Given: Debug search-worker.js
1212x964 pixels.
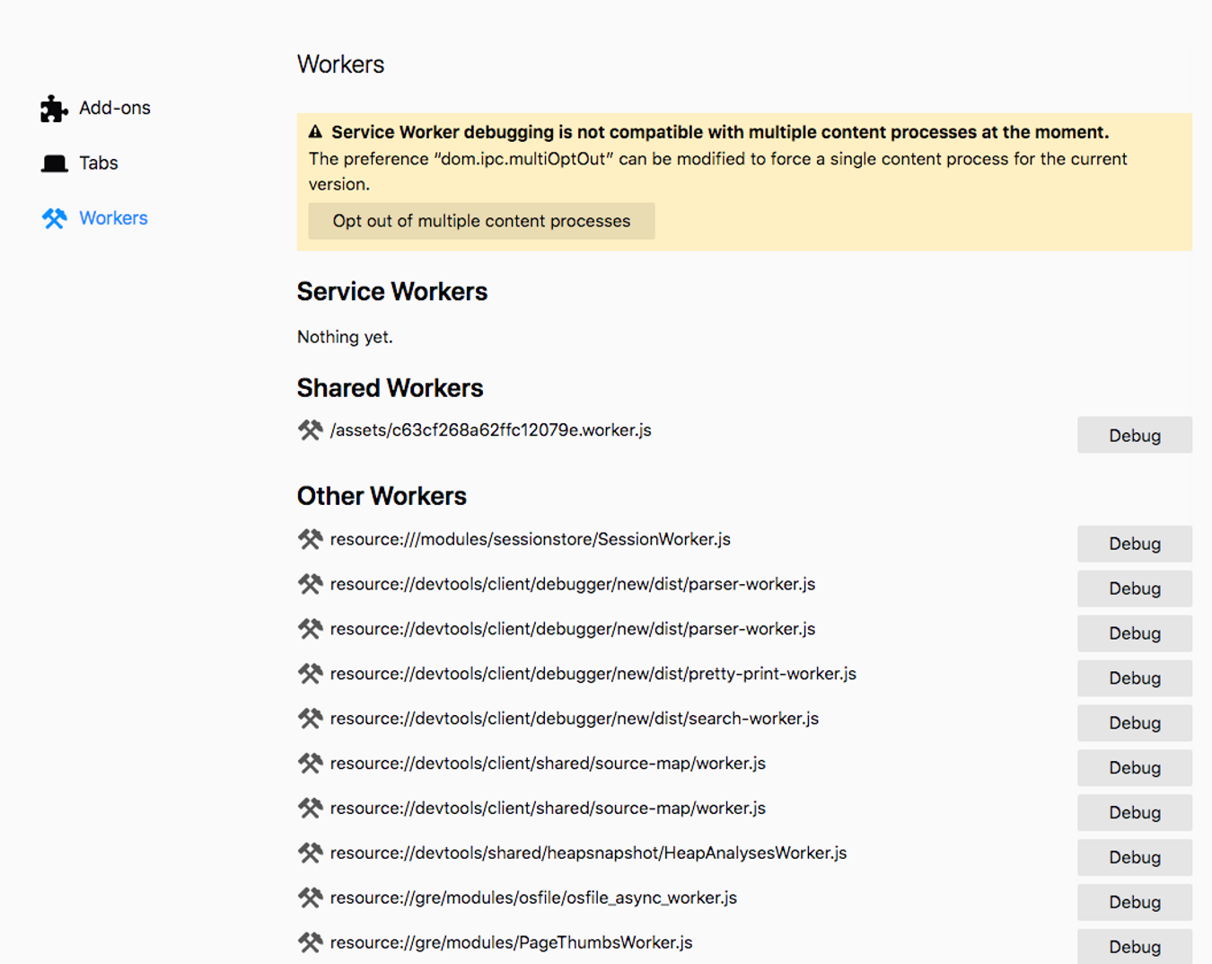Looking at the screenshot, I should click(x=1134, y=723).
